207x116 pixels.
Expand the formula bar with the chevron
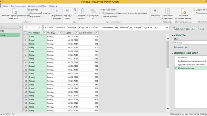(167, 28)
